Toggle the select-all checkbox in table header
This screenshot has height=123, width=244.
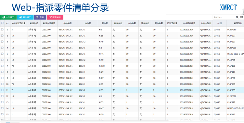coord(2,23)
